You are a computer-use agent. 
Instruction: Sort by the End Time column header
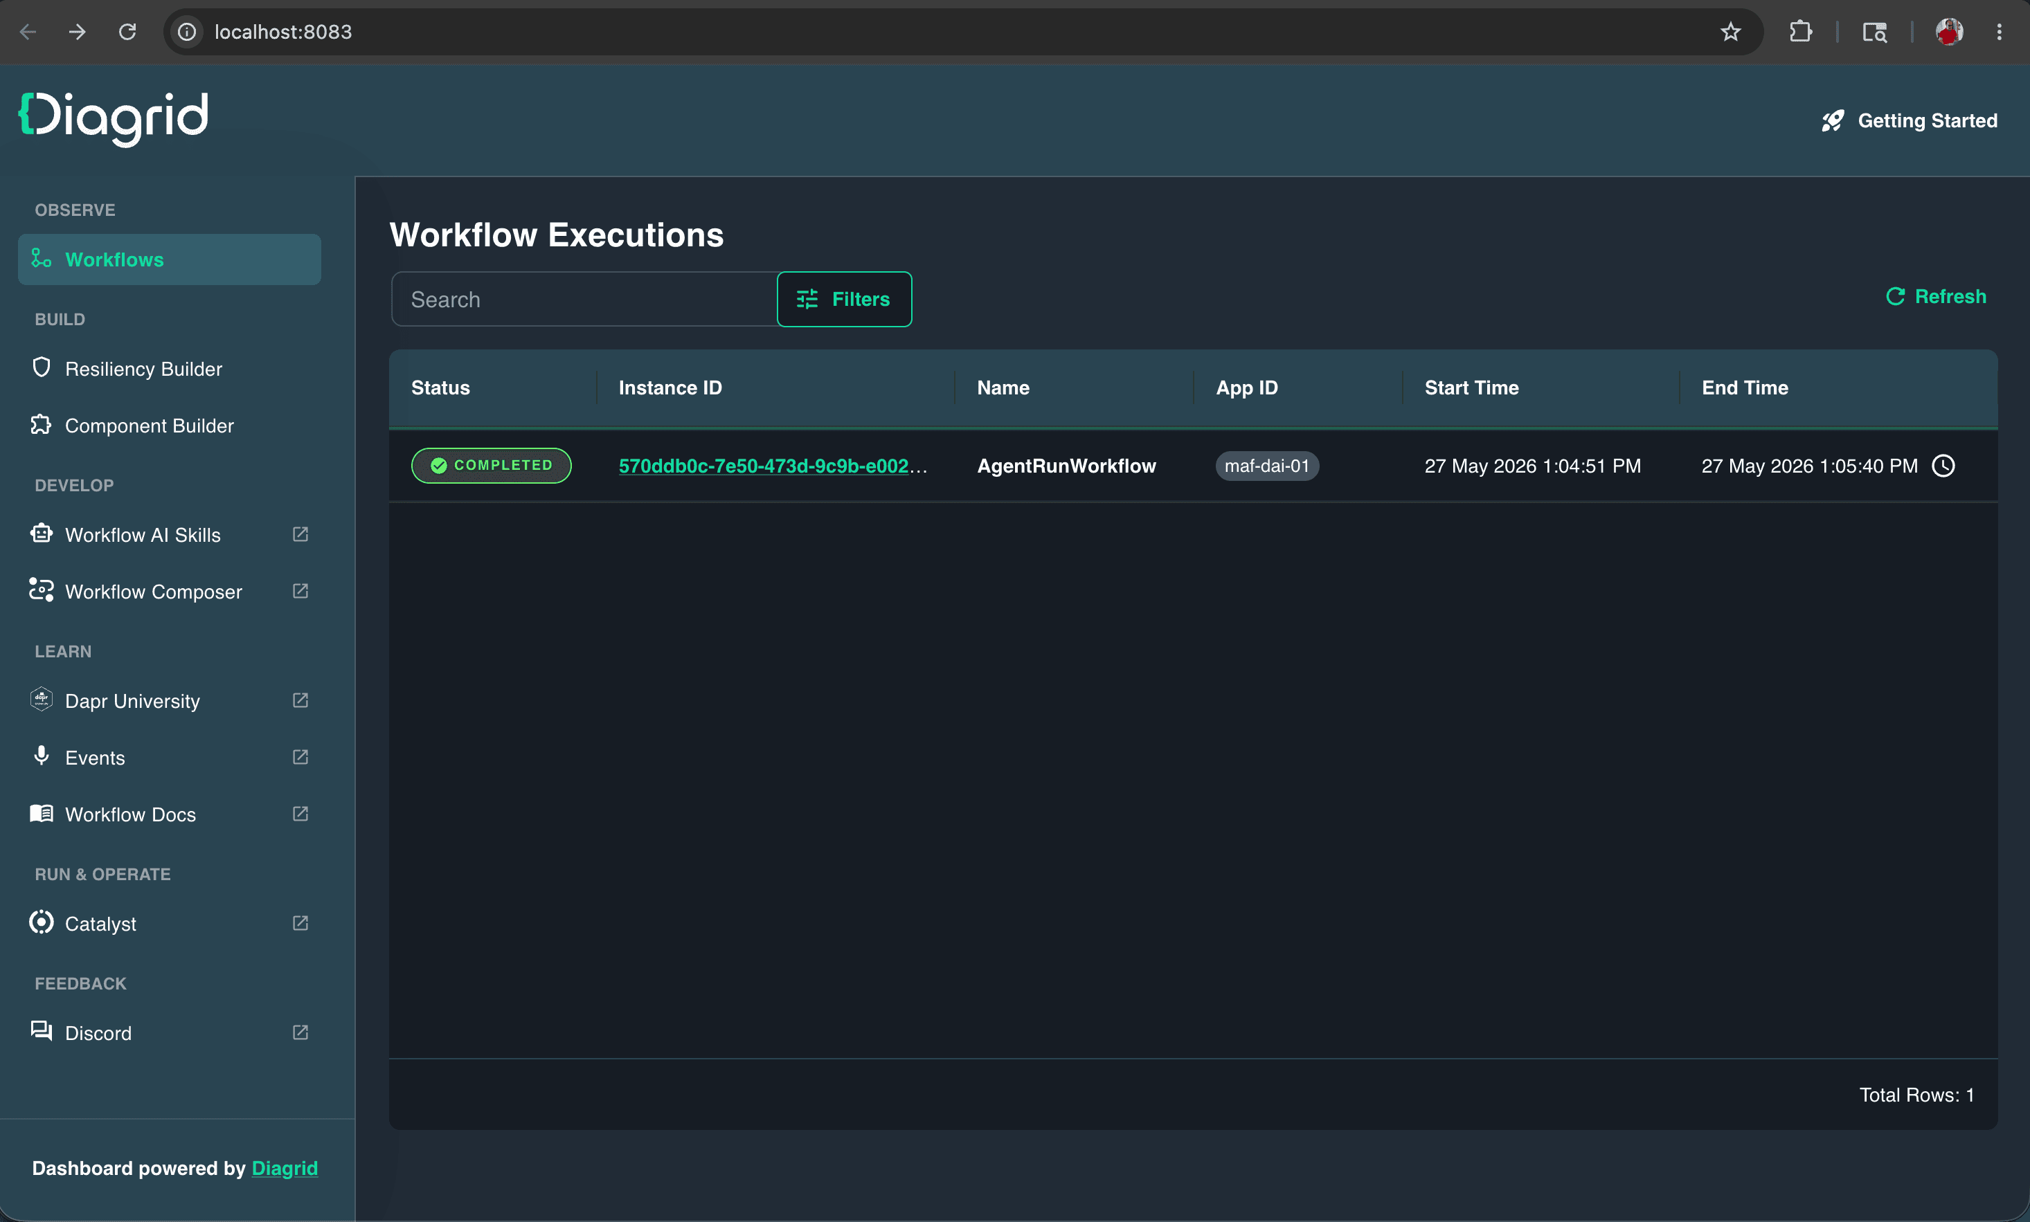[1745, 388]
